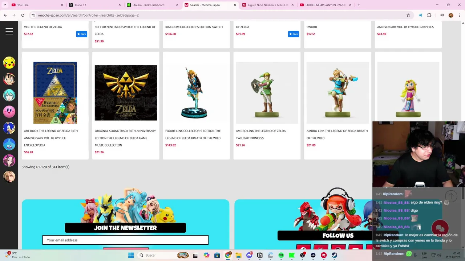Open the Windows Start menu

(x=131, y=255)
